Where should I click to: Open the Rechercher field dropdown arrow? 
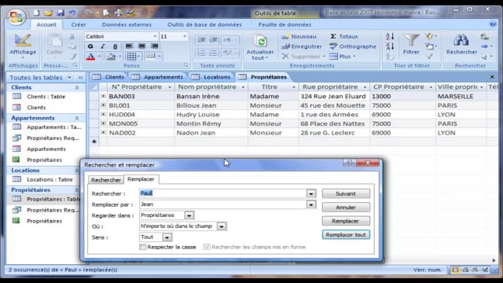[x=311, y=193]
